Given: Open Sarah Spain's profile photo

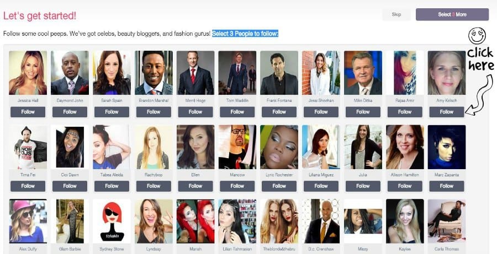Looking at the screenshot, I should (112, 73).
